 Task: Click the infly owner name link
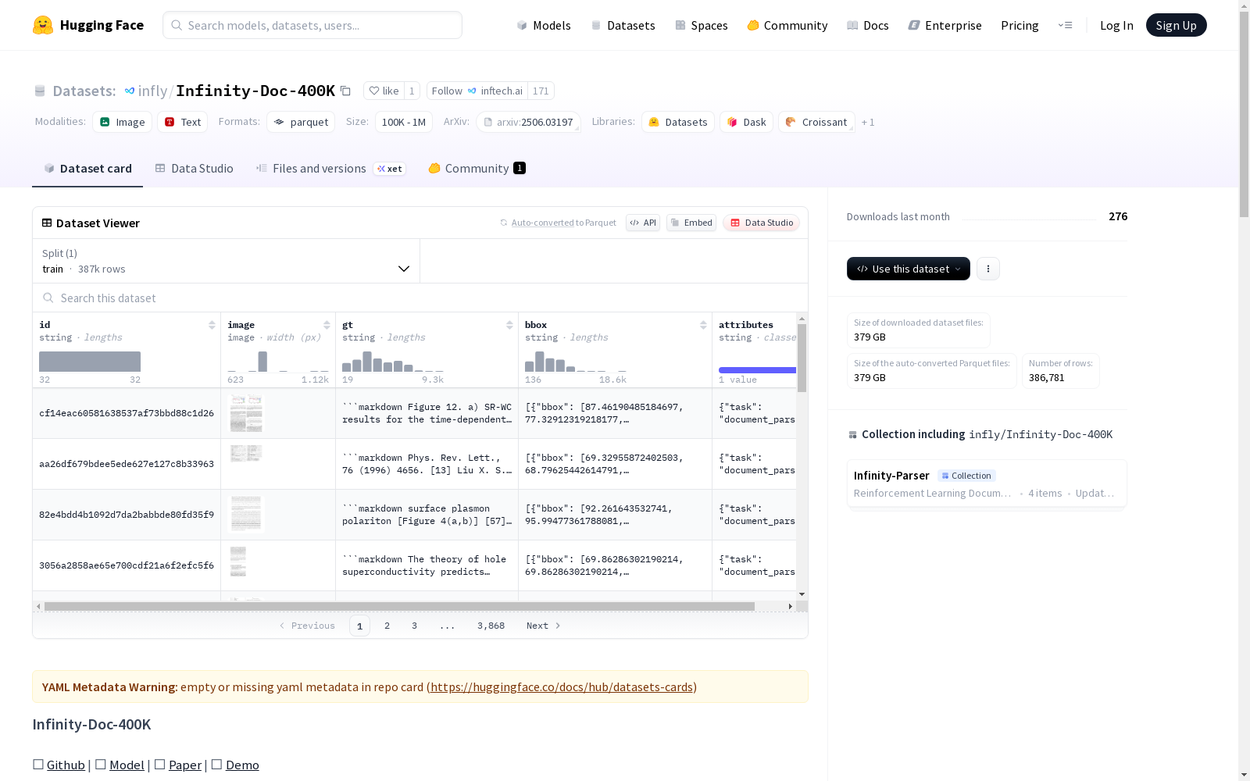click(x=152, y=91)
